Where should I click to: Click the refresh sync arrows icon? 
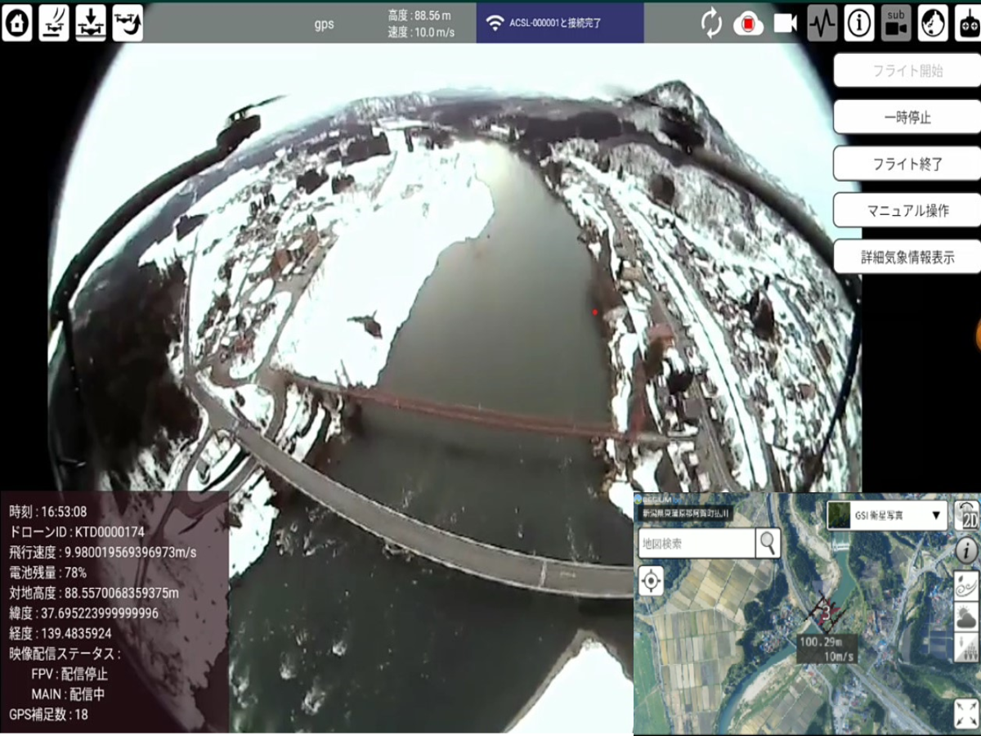[711, 24]
